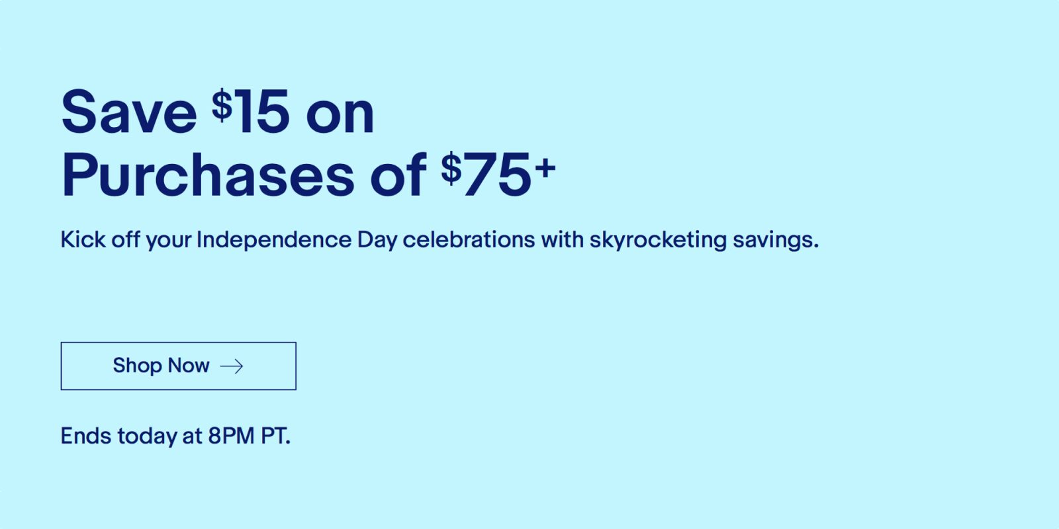Click the "Shop Now" label text
1059x529 pixels.
tap(161, 366)
